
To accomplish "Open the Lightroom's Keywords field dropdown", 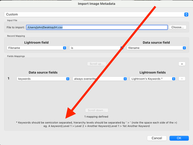I will [153, 79].
